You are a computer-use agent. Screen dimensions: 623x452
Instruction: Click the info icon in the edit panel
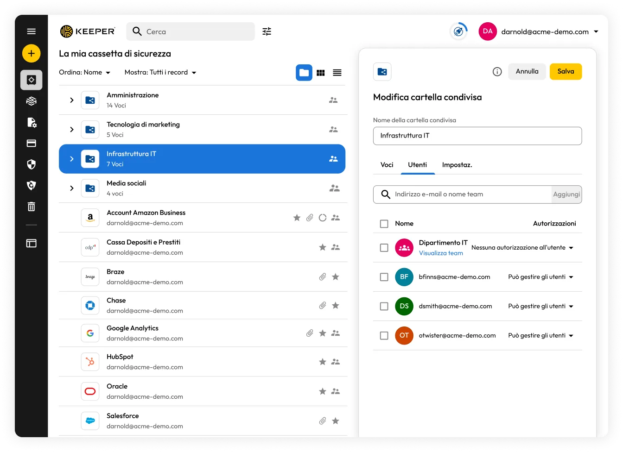pos(497,71)
